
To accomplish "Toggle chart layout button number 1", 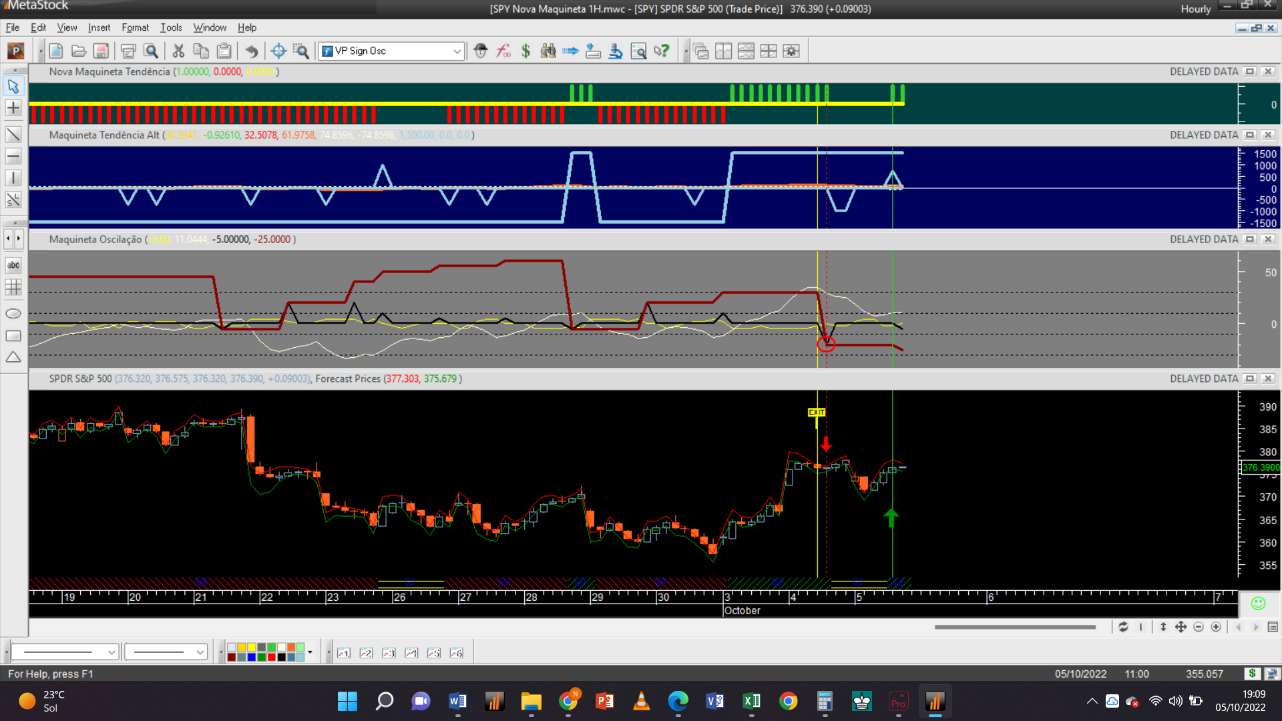I will [x=344, y=653].
